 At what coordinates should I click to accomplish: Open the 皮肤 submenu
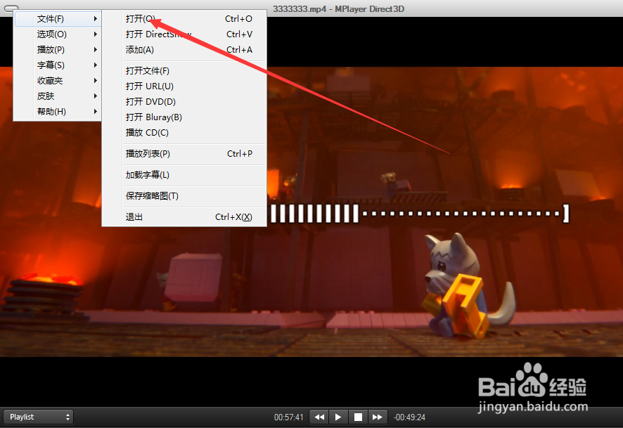(x=58, y=96)
